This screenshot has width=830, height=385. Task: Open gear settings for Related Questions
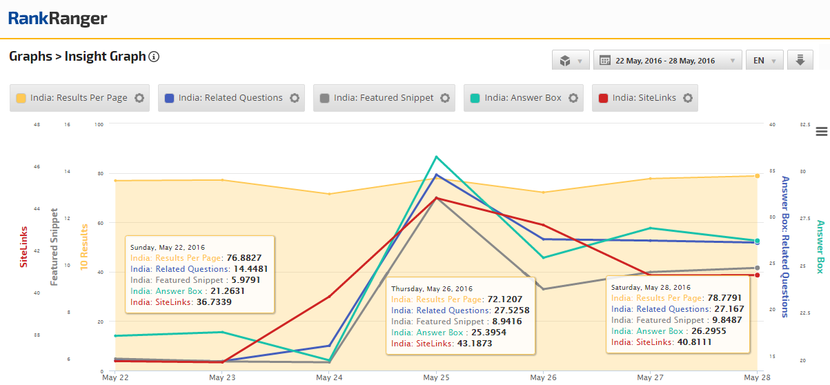(295, 98)
